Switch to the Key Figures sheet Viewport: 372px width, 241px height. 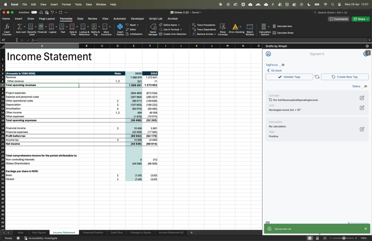click(39, 233)
